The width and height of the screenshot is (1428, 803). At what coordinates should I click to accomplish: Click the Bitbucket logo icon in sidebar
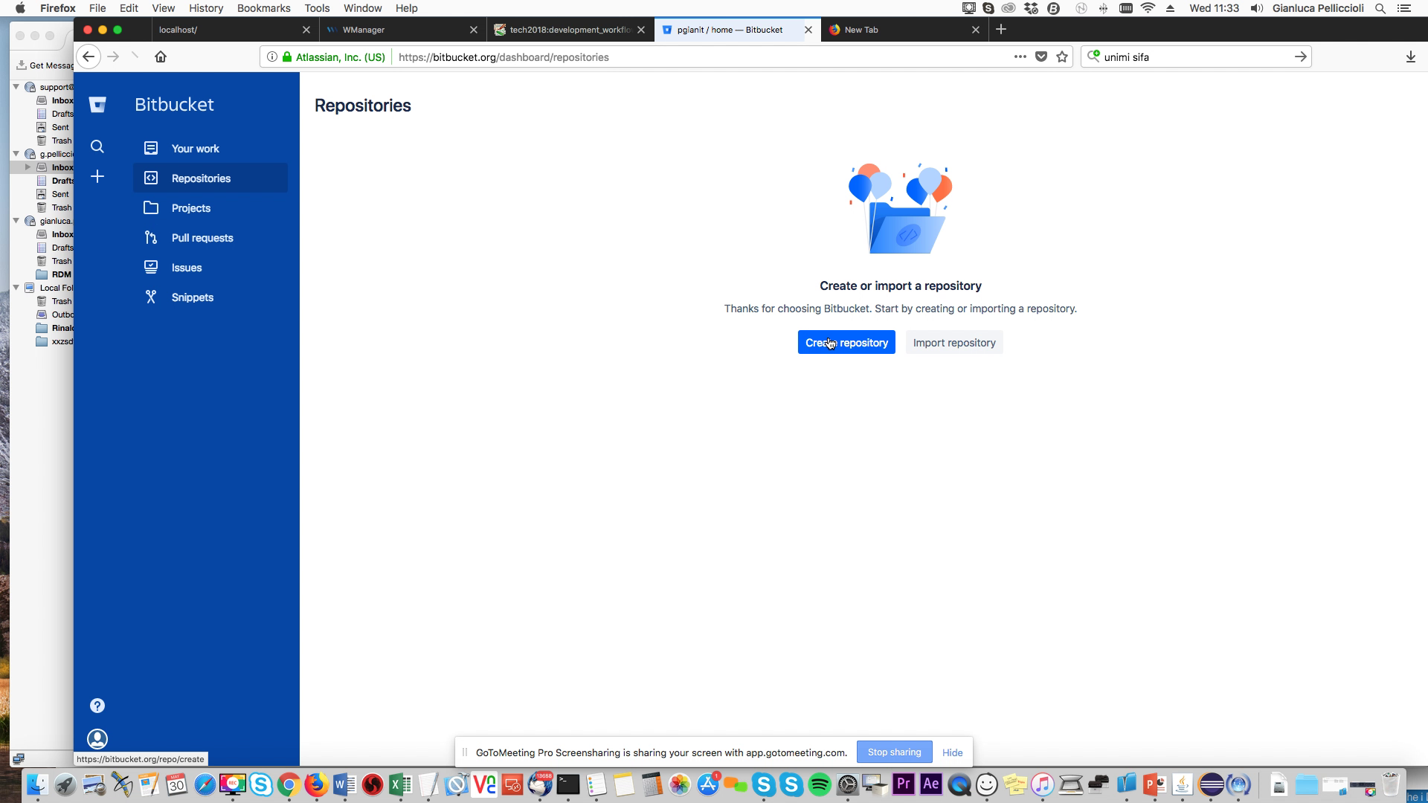pos(97,105)
